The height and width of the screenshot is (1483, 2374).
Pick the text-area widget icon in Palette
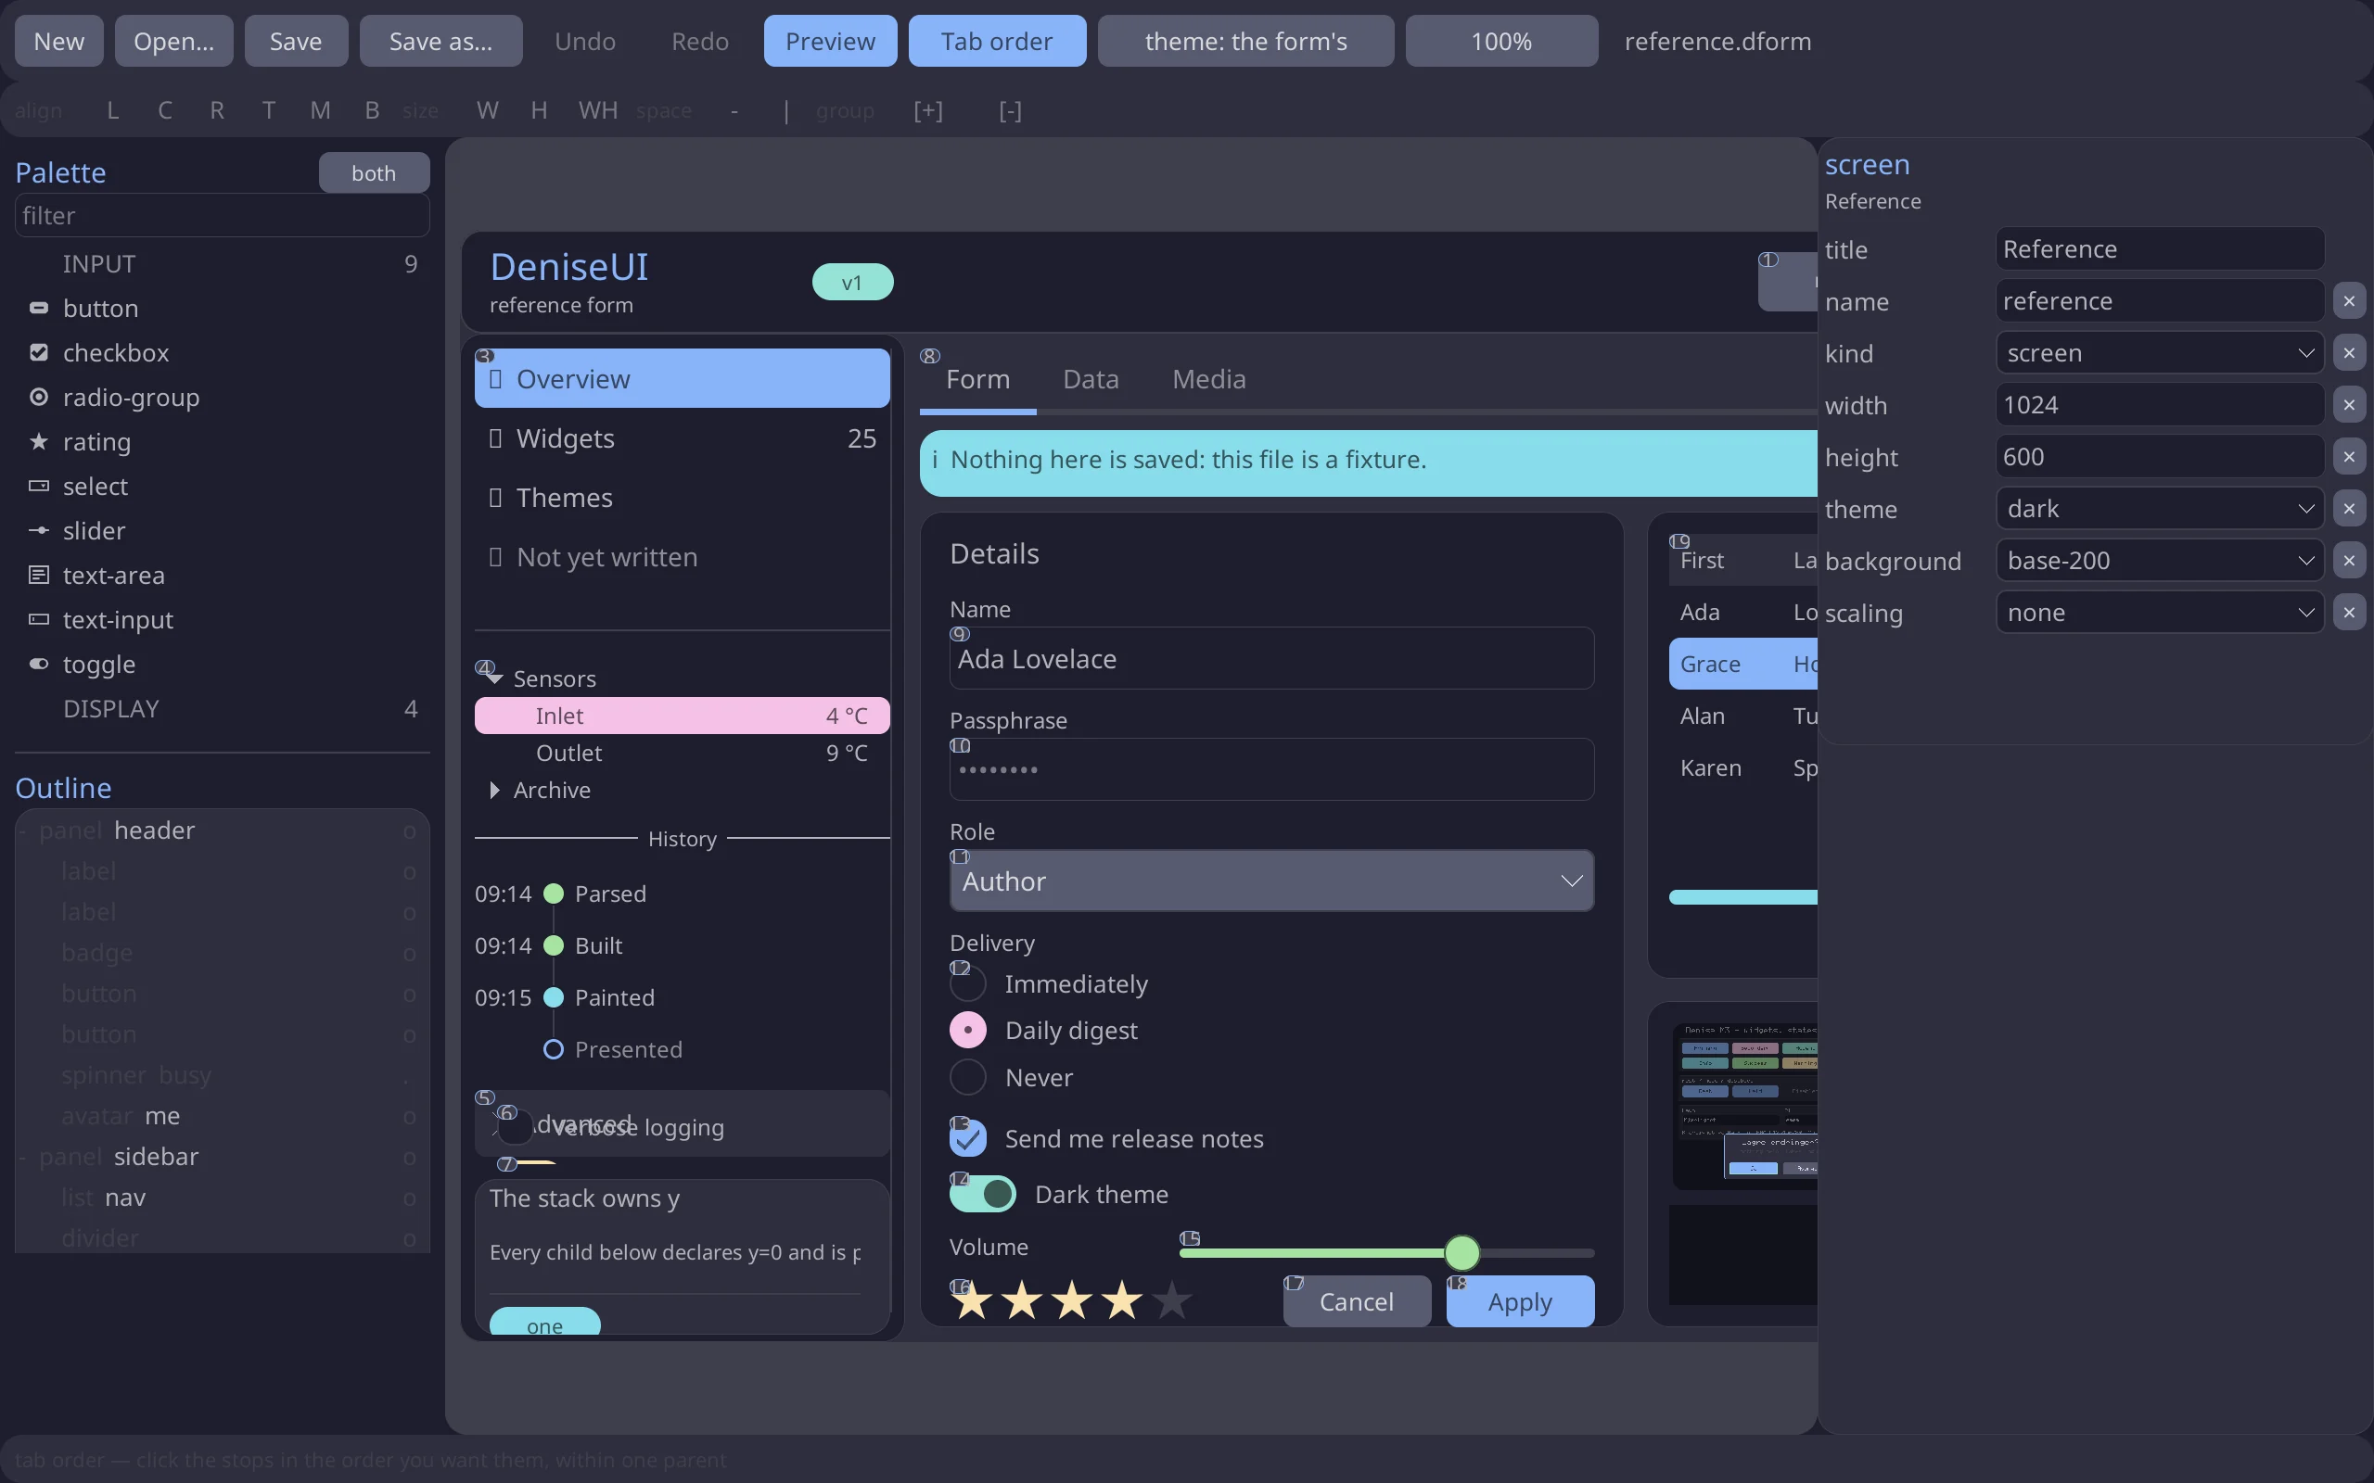coord(38,575)
